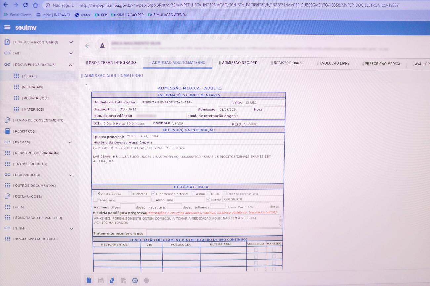The height and width of the screenshot is (286, 430).
Task: Reload the page with browser refresh icon
Action: [x=25, y=5]
